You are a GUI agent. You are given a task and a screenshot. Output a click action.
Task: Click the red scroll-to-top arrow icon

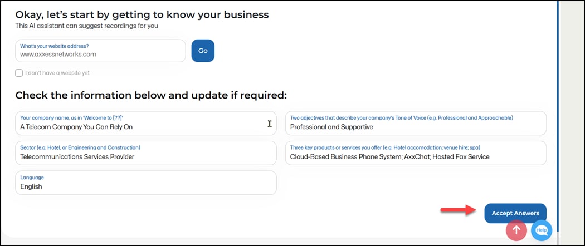coord(516,230)
